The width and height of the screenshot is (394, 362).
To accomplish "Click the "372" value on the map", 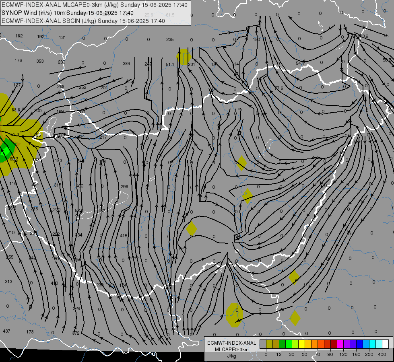I will click(x=76, y=333).
